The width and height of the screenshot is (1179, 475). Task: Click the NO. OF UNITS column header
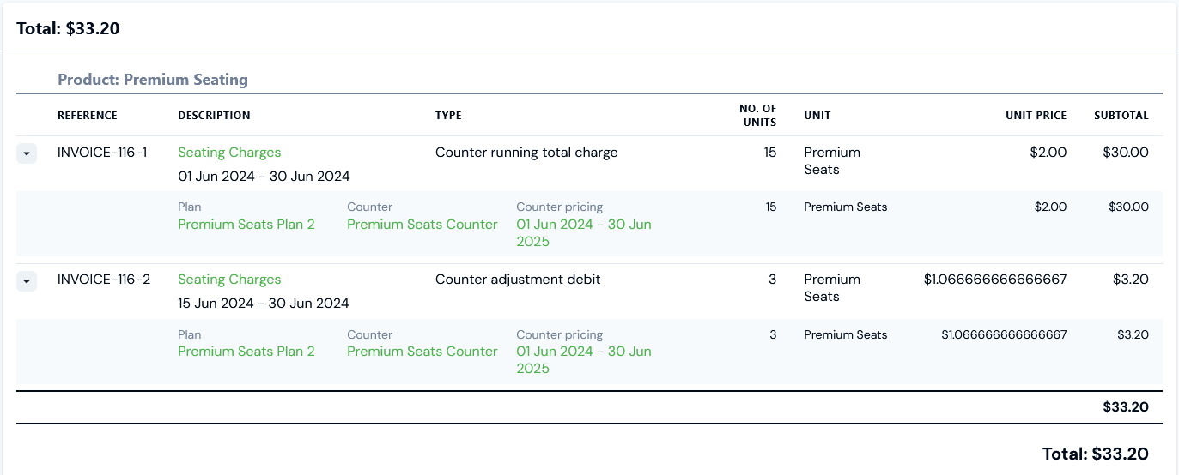coord(757,116)
